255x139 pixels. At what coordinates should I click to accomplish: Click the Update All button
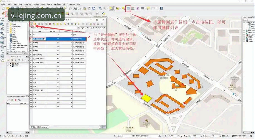tap(85, 28)
